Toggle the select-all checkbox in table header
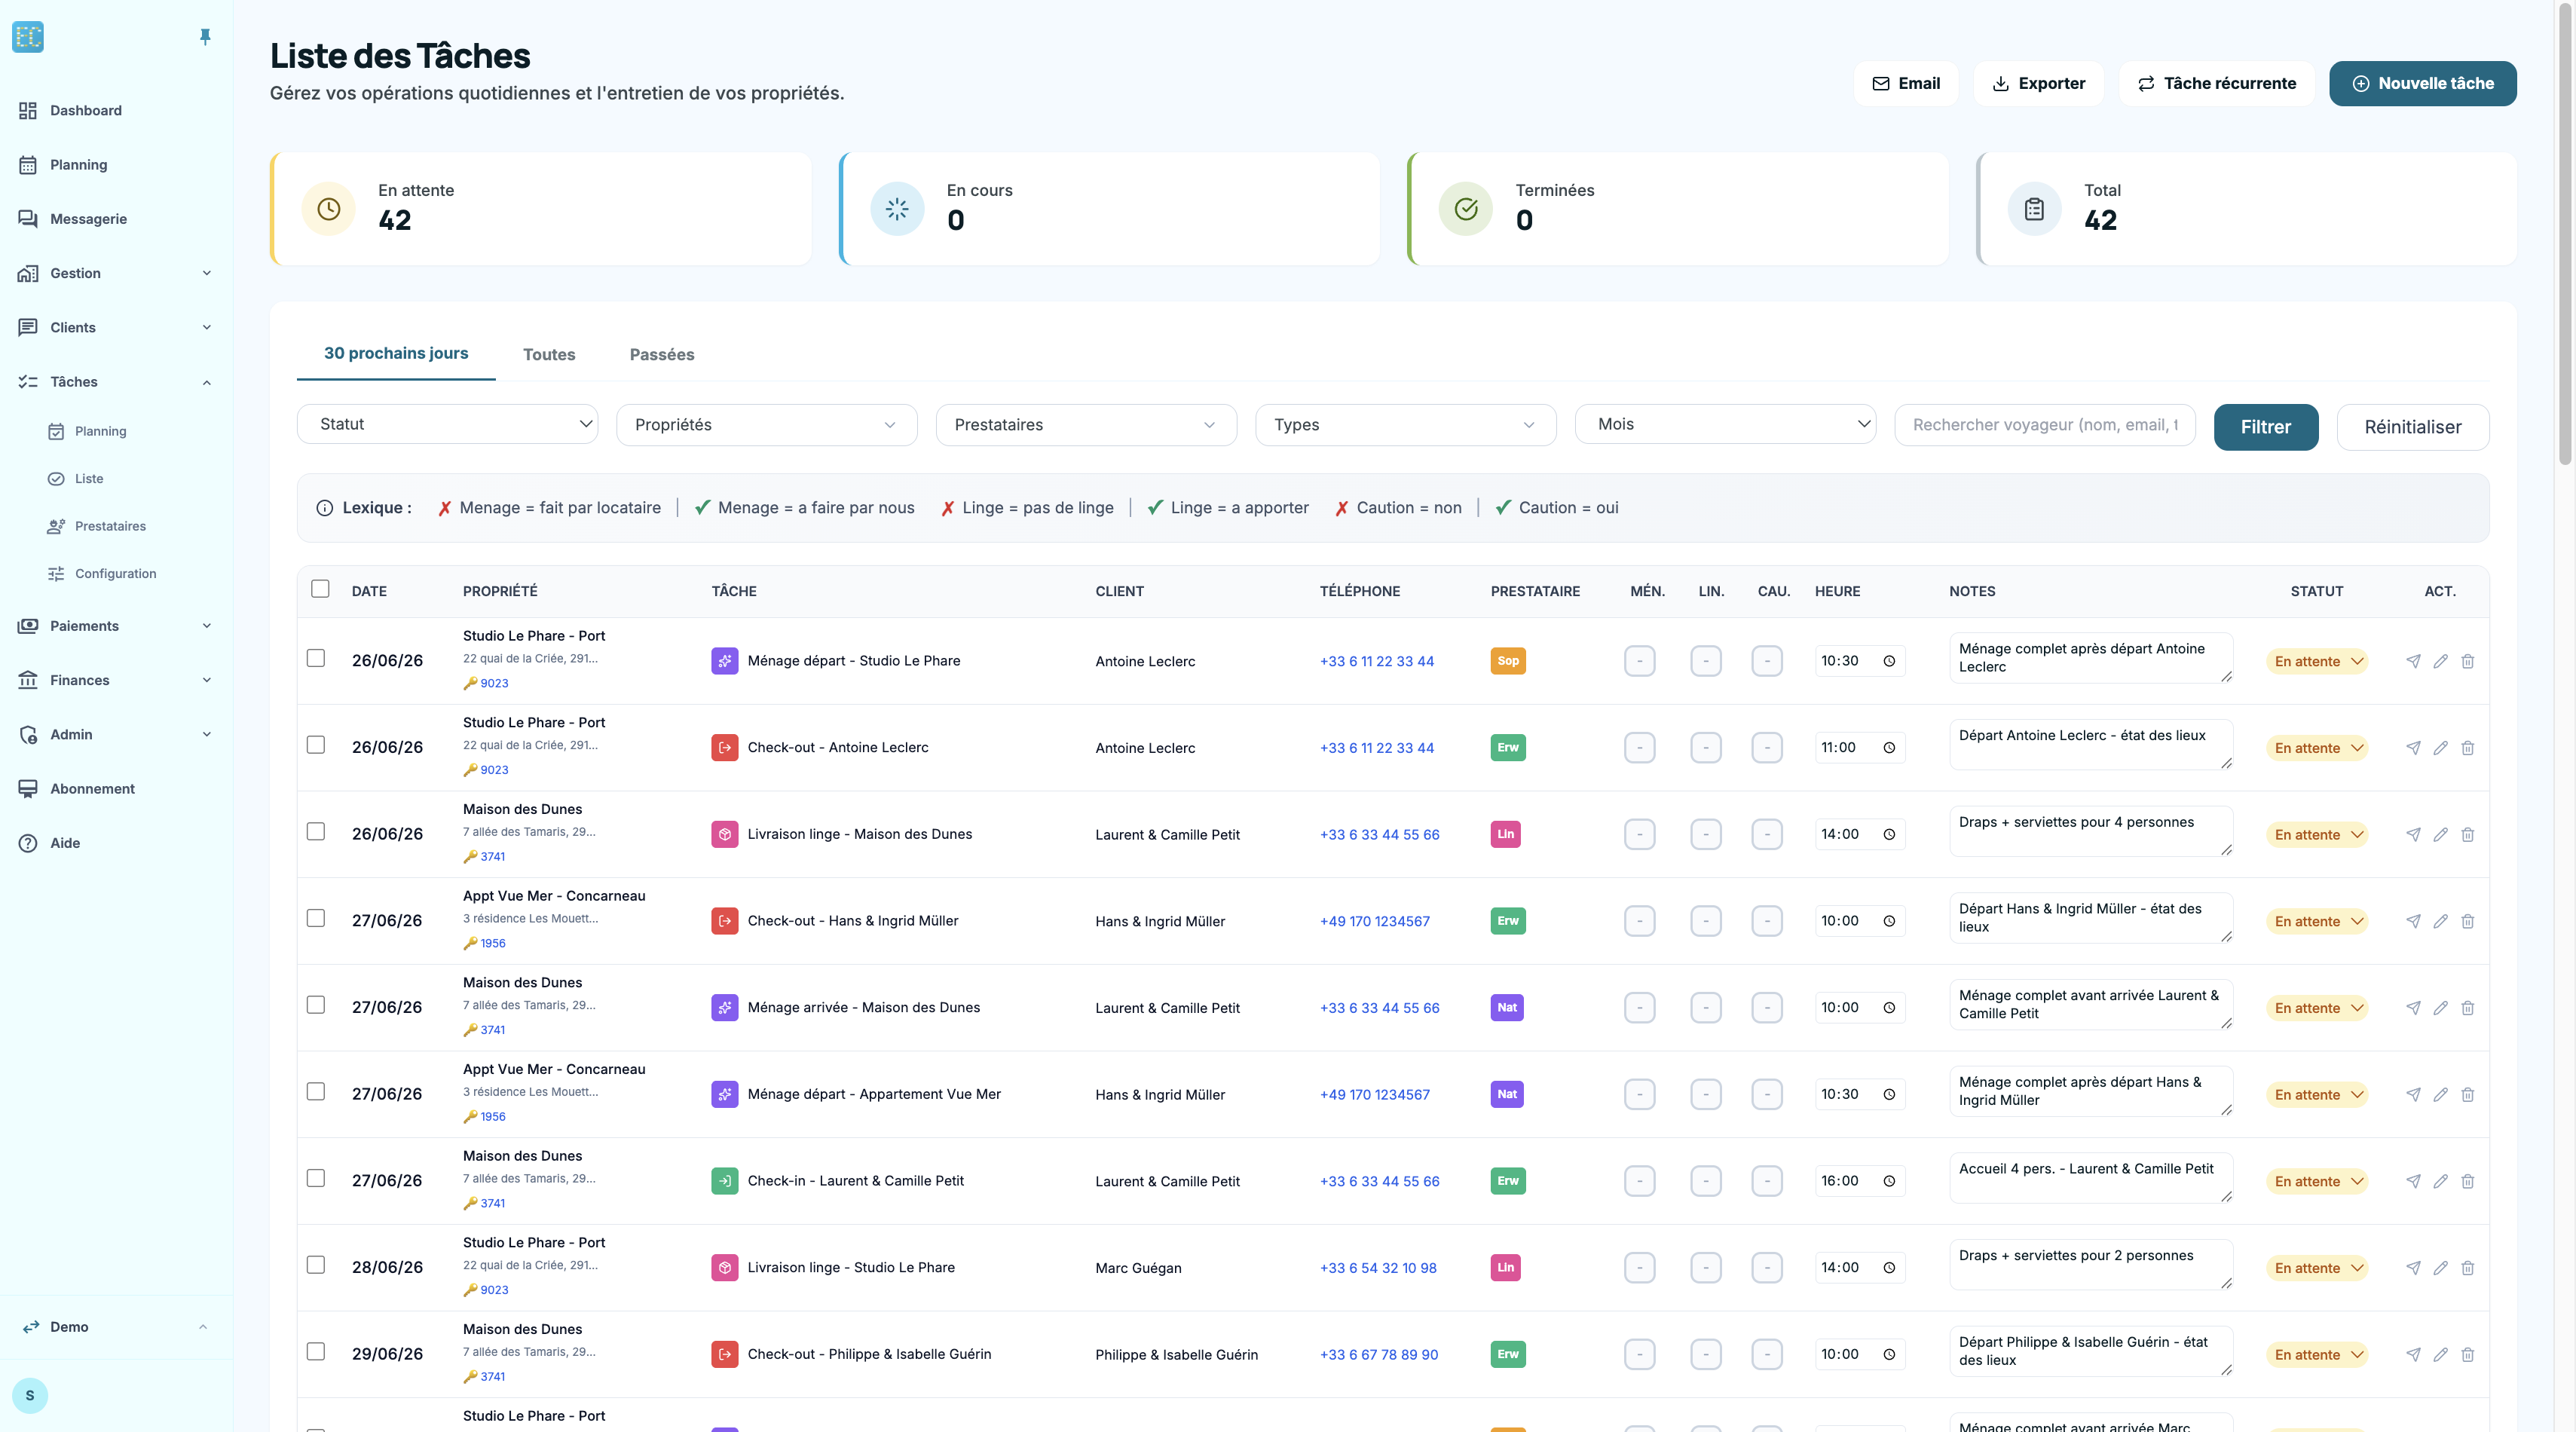Image resolution: width=2576 pixels, height=1432 pixels. tap(320, 589)
